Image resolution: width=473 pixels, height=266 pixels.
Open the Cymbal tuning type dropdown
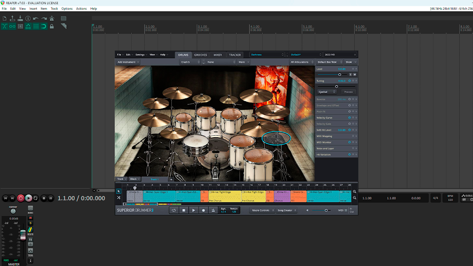point(327,92)
